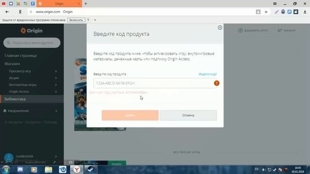Image resolution: width=310 pixels, height=174 pixels.
Task: Open 'Главная страница' in sidebar
Action: pos(20,56)
